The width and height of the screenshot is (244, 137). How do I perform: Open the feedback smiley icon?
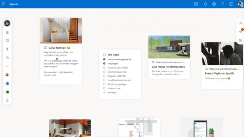tap(231, 4)
